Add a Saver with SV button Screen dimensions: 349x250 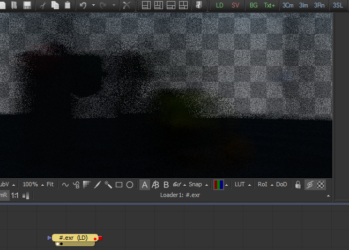(x=235, y=5)
